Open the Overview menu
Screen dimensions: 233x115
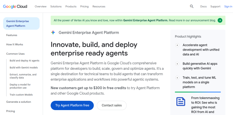[x=41, y=6]
